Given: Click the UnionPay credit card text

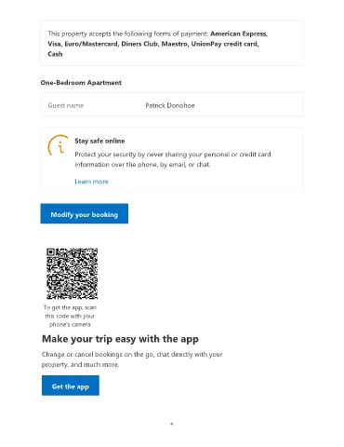Looking at the screenshot, I should [225, 44].
